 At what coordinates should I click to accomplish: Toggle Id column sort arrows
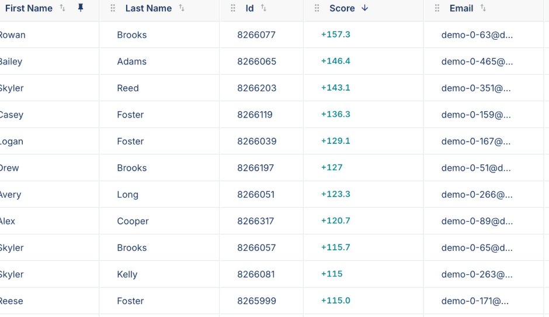pos(263,8)
